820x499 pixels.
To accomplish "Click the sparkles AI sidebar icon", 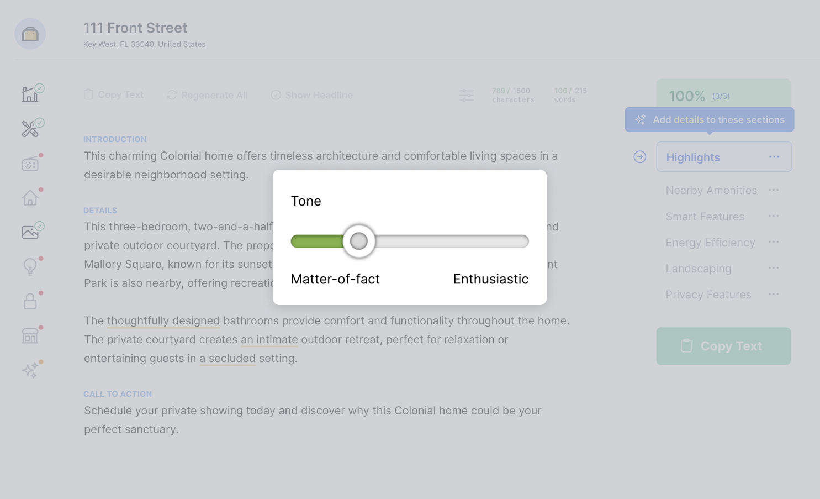I will (30, 370).
